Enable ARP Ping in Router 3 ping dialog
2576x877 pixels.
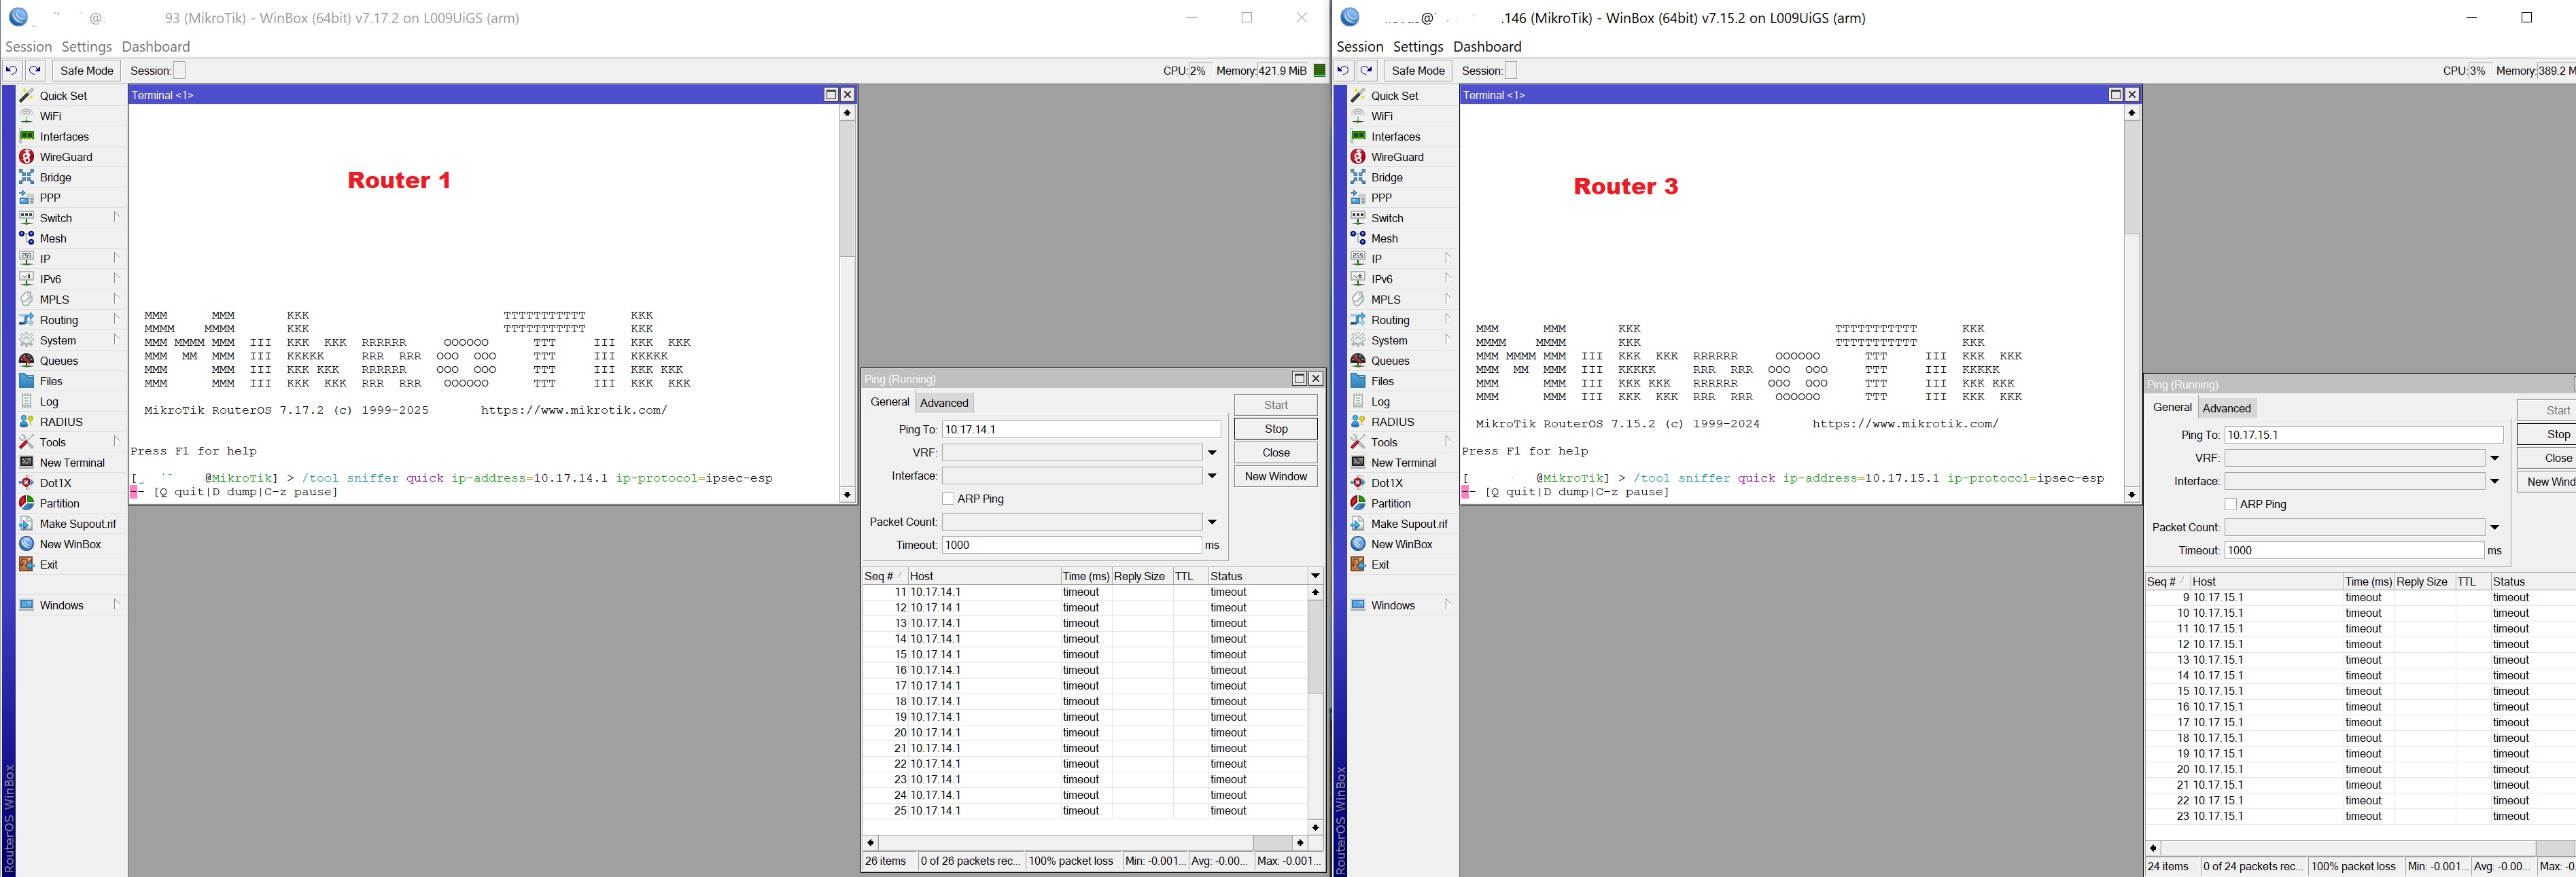[2230, 504]
